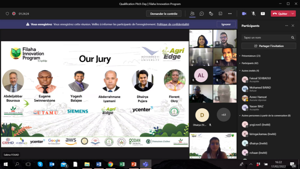The image size is (300, 169).
Task: Open the participants panel icon in toolbar
Action: coord(192,14)
